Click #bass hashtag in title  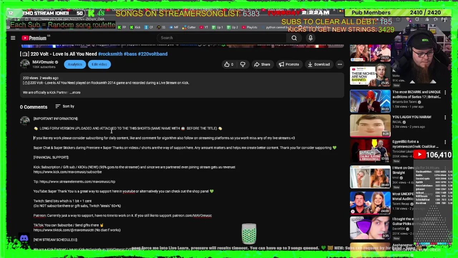(130, 54)
